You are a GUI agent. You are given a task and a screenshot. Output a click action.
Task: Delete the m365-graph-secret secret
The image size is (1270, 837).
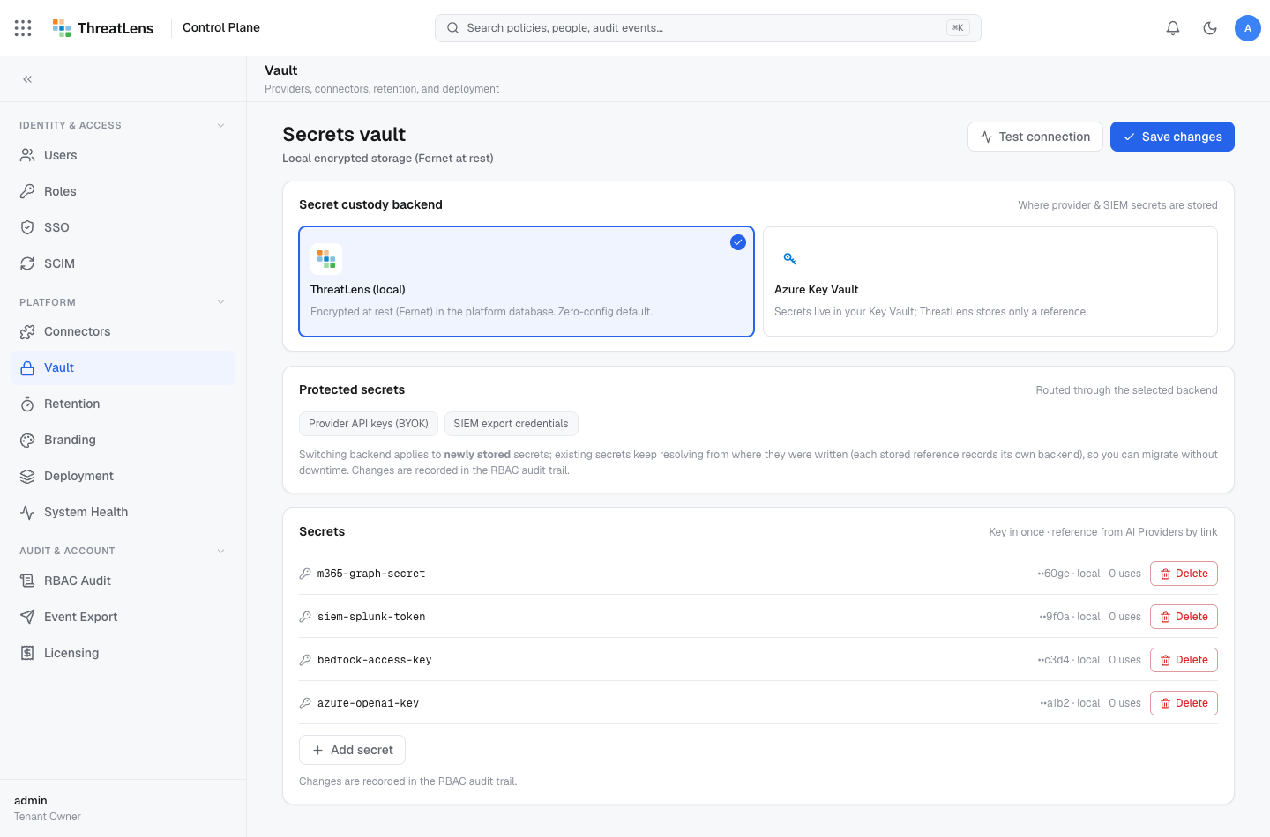point(1184,574)
